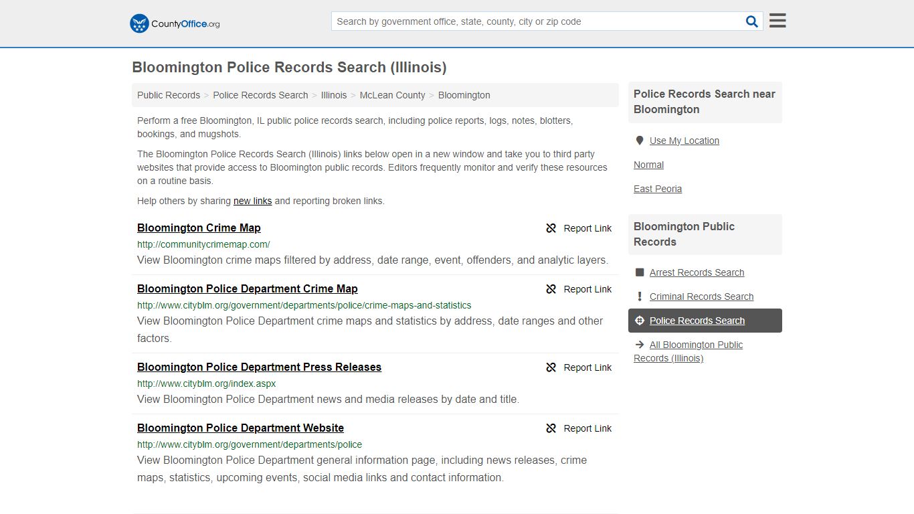Viewport: 914px width, 514px height.
Task: Click the CountyOffice.org logo
Action: click(175, 23)
